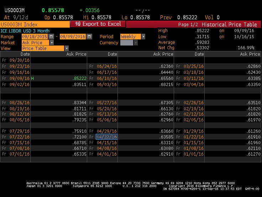262x197 pixels.
Task: Click ask price .63350
Action: click(x=253, y=85)
